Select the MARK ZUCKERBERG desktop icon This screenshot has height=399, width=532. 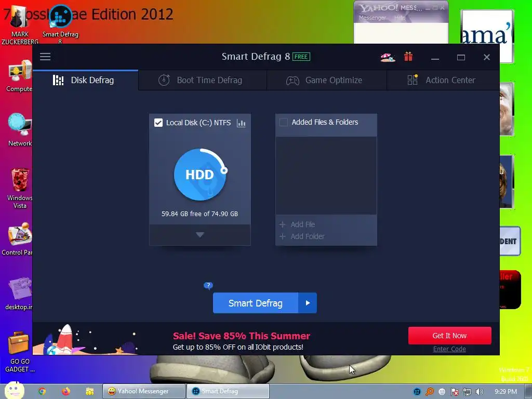20,25
